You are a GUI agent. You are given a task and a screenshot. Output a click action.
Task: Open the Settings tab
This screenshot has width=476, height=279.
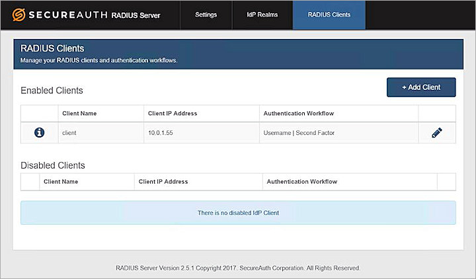point(206,15)
